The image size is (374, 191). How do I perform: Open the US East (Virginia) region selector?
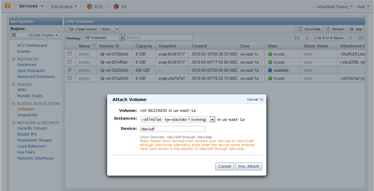click(x=35, y=35)
